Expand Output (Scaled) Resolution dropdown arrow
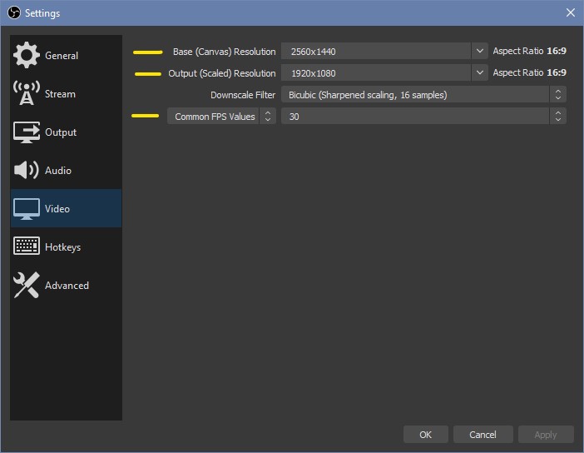Image resolution: width=584 pixels, height=453 pixels. point(480,72)
